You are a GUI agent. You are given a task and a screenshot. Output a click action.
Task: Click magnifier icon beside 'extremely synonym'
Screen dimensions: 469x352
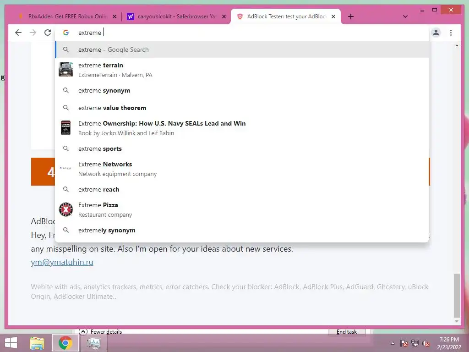tap(66, 230)
